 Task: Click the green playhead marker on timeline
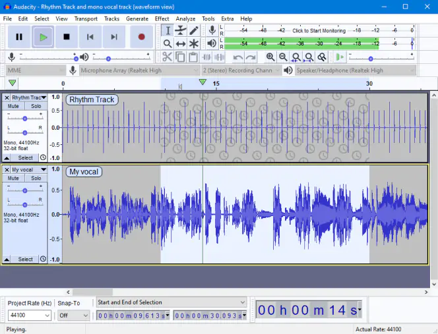[203, 82]
